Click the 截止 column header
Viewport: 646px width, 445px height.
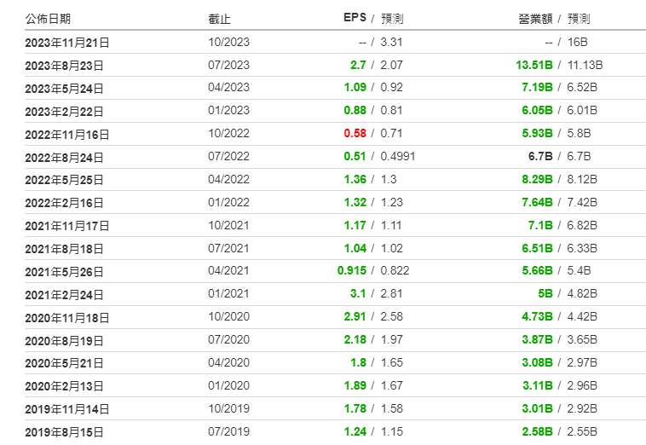click(x=219, y=19)
